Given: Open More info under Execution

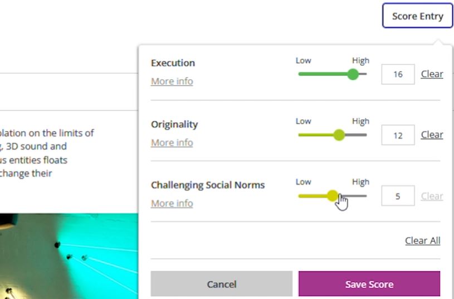Looking at the screenshot, I should coord(172,81).
